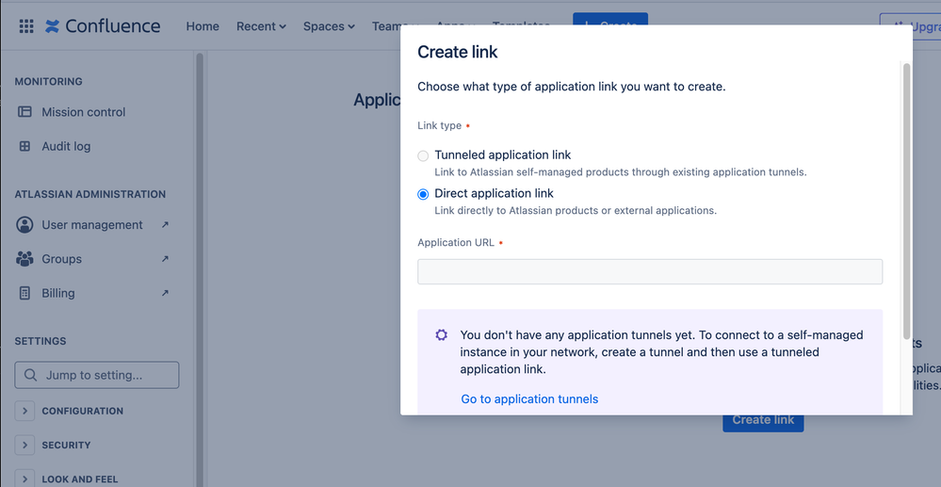The image size is (941, 487).
Task: Open the Spaces dropdown menu
Action: click(x=329, y=26)
